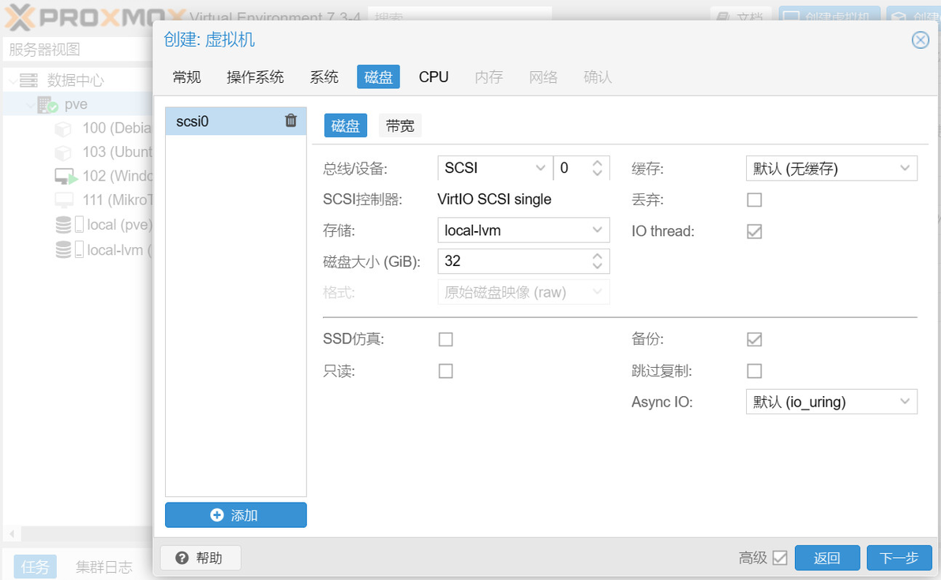Select the scsi0 disk entry
941x580 pixels.
pos(236,122)
